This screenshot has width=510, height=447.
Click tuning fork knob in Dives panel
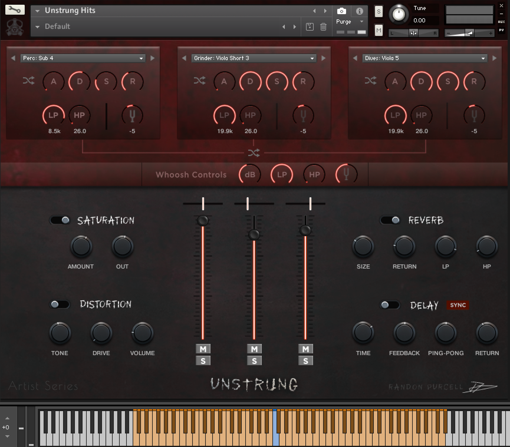(x=474, y=115)
